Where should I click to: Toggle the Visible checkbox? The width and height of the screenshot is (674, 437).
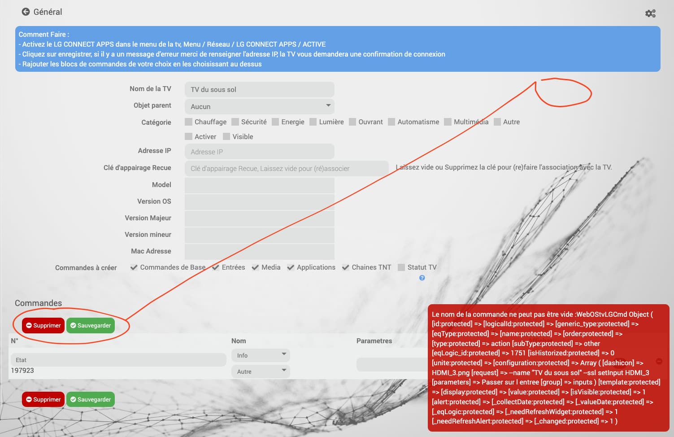click(226, 136)
